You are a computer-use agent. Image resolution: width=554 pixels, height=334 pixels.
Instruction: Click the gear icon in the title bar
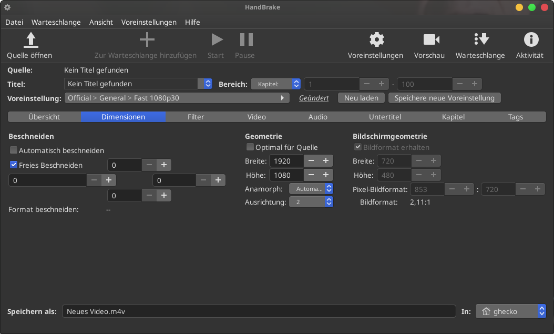(x=7, y=7)
